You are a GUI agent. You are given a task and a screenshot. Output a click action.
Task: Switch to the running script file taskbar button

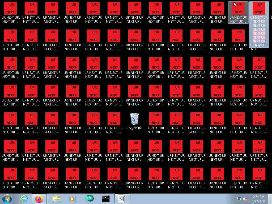[x=121, y=199]
